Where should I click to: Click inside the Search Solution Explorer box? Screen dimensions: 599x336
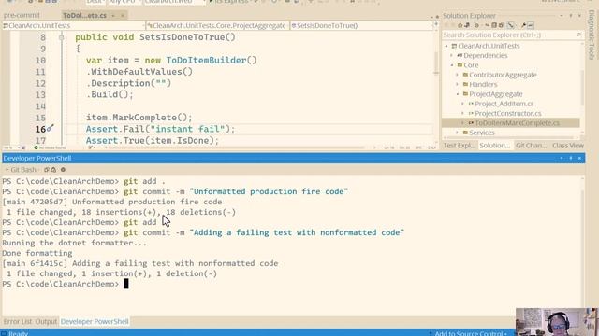click(x=508, y=35)
